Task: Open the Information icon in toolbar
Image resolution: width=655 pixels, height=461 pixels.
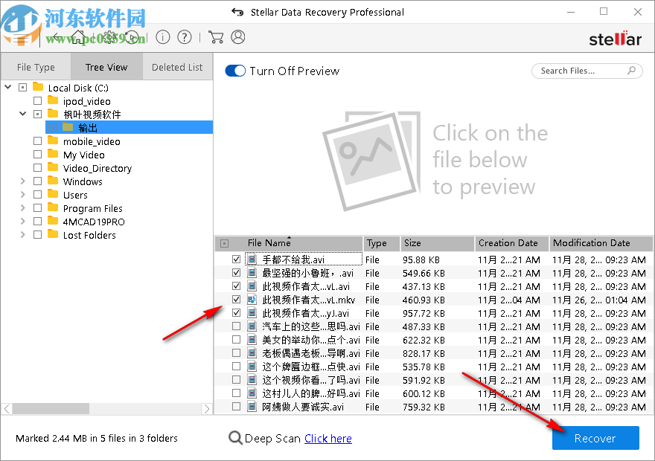Action: [163, 37]
